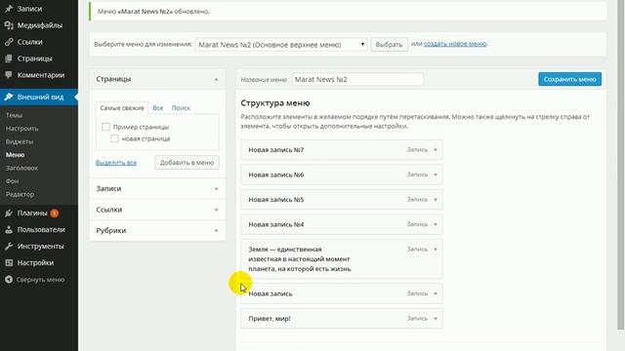Click the Добавить в меню button

point(187,163)
